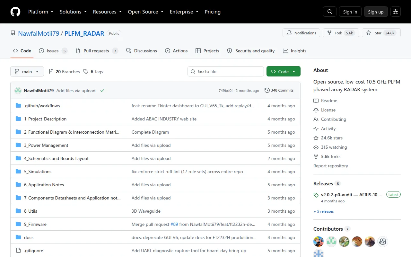The height and width of the screenshot is (257, 411).
Task: Click the .github/workflows folder icon
Action: [18, 106]
